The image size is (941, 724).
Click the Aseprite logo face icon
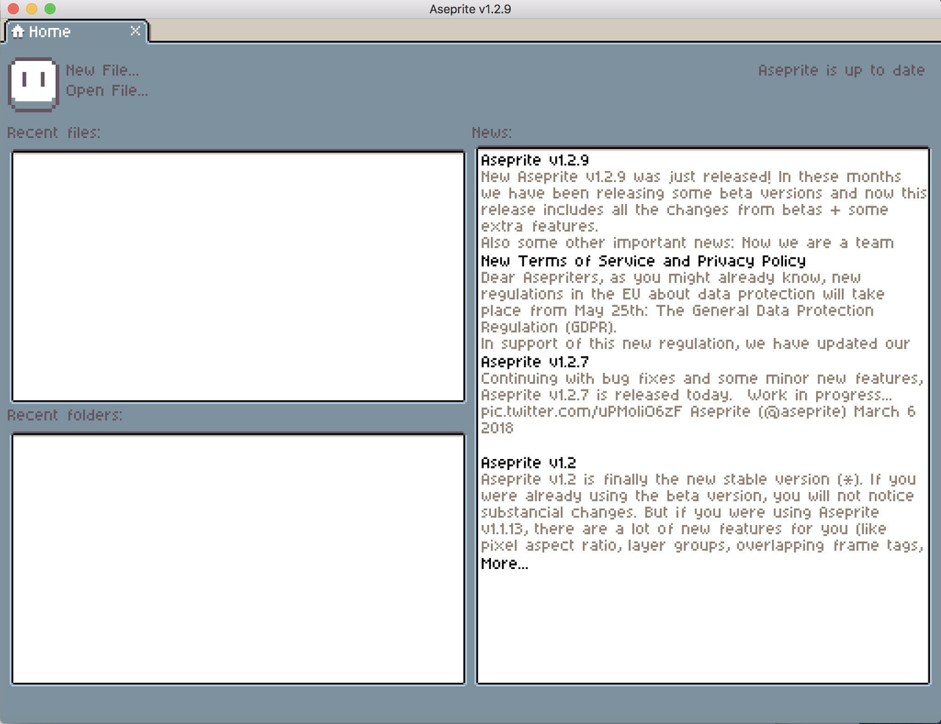(x=33, y=84)
